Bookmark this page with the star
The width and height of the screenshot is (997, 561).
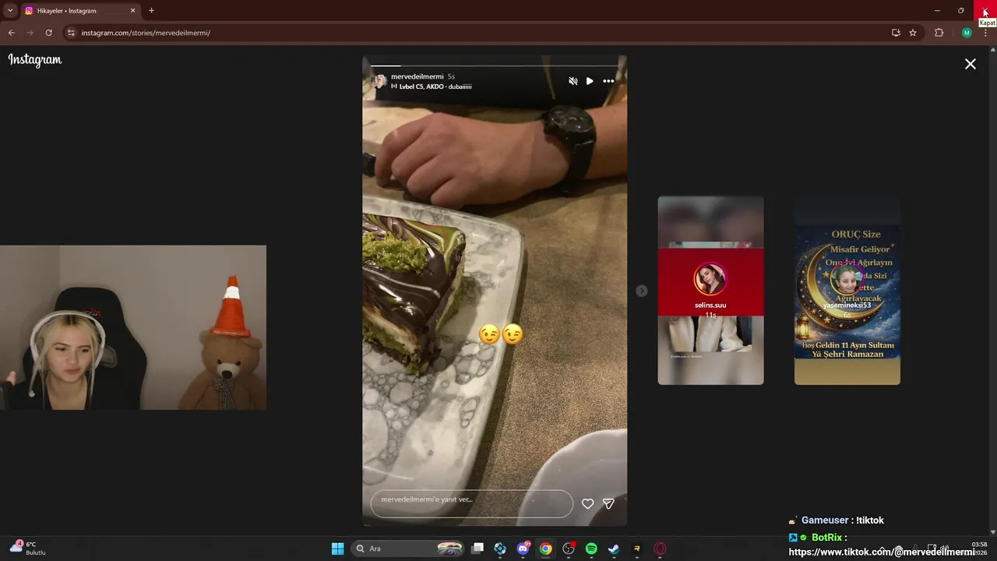click(x=913, y=33)
